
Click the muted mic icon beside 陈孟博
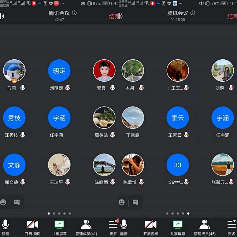[x=141, y=182]
